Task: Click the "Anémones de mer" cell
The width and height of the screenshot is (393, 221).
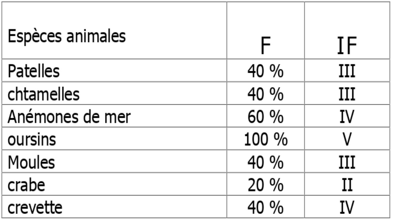Action: pos(69,117)
